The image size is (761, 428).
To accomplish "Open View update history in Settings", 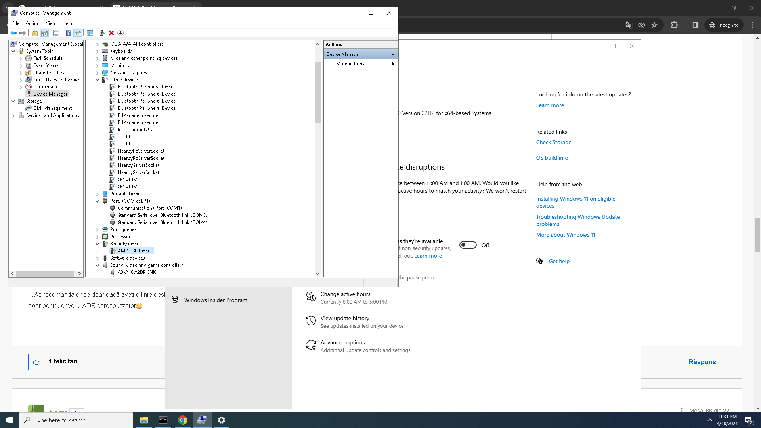I will [x=345, y=318].
